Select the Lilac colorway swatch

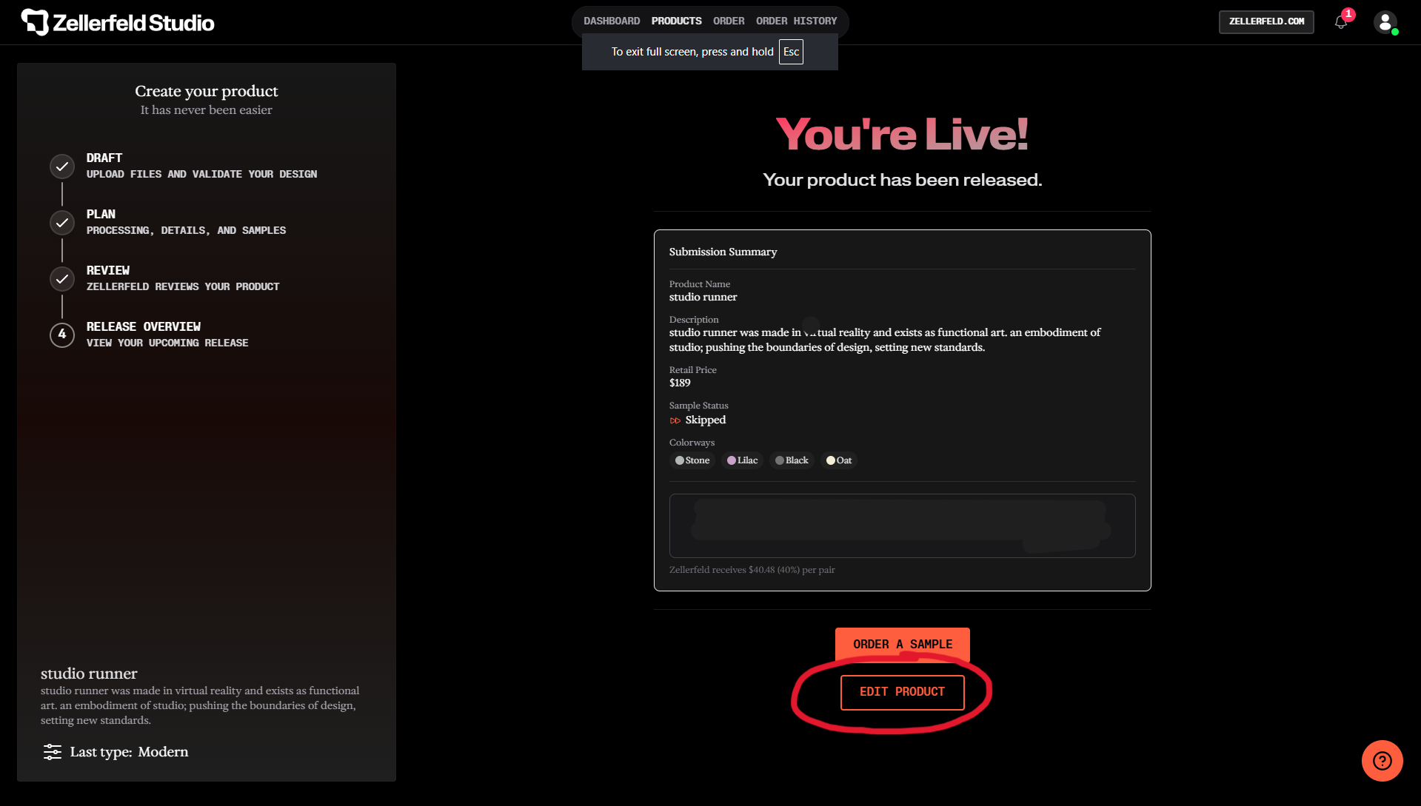(x=742, y=460)
